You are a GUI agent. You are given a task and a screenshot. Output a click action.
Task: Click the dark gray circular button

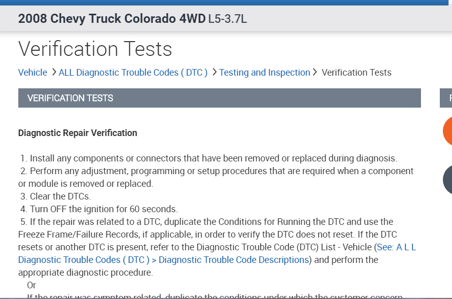coord(448,180)
